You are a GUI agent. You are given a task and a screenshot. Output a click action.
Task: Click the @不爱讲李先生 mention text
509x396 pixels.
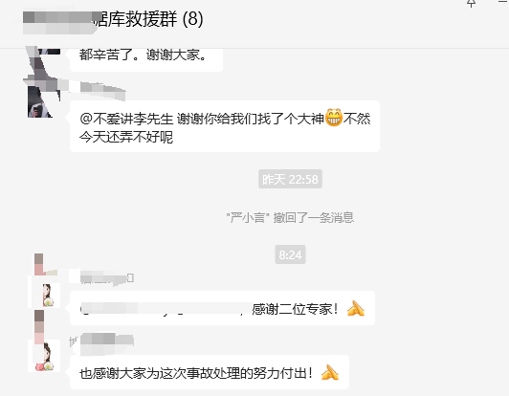point(126,119)
